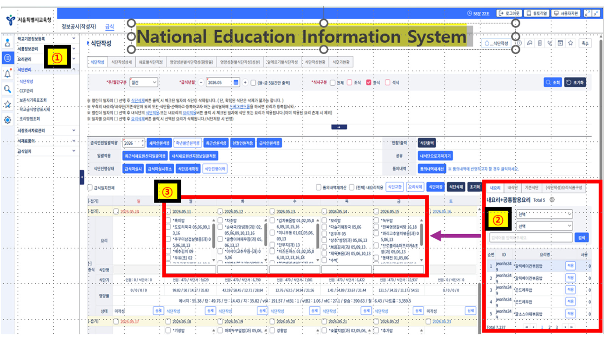The width and height of the screenshot is (605, 340).
Task: Click the 식단저장 save button
Action: pyautogui.click(x=436, y=187)
